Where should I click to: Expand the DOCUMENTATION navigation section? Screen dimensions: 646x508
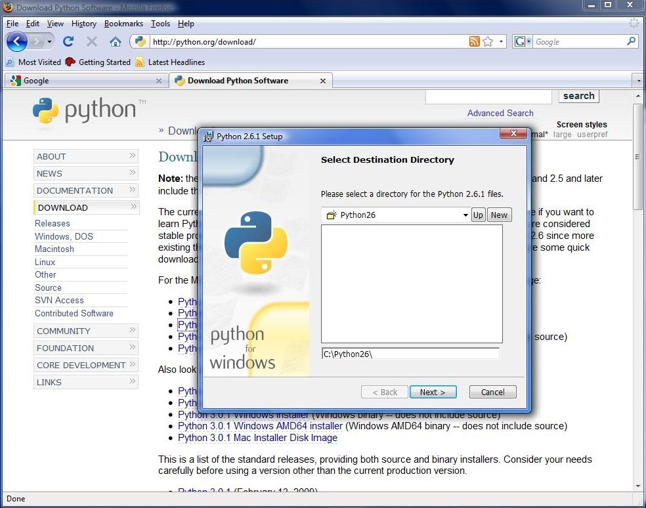coord(86,190)
